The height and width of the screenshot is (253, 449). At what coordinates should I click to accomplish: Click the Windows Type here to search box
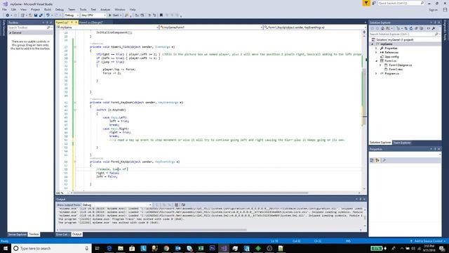click(51, 248)
